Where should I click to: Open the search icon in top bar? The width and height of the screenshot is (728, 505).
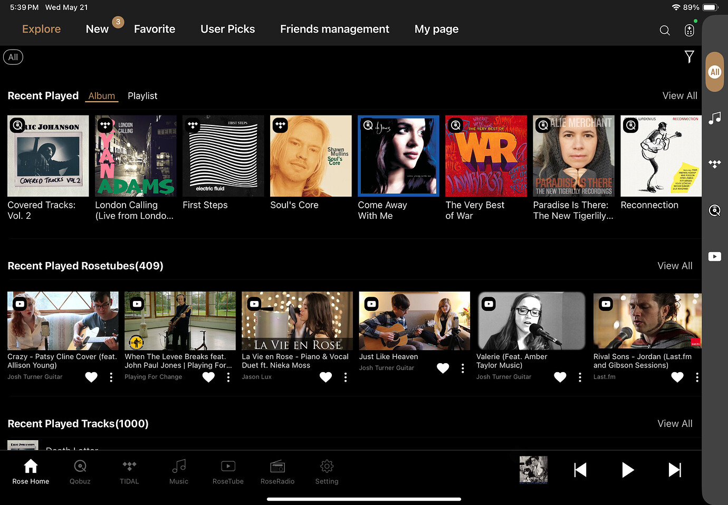665,31
